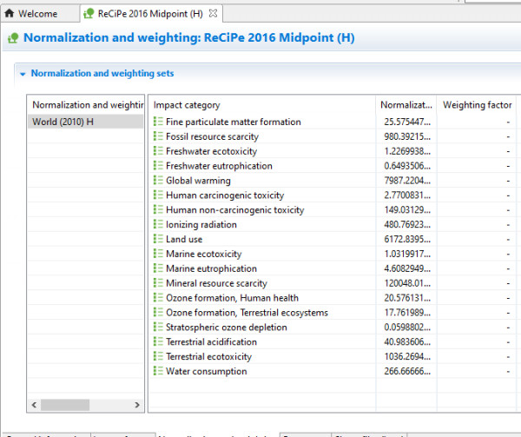This screenshot has height=437, width=521.
Task: Select the Ionizing radiation category text
Action: [201, 225]
